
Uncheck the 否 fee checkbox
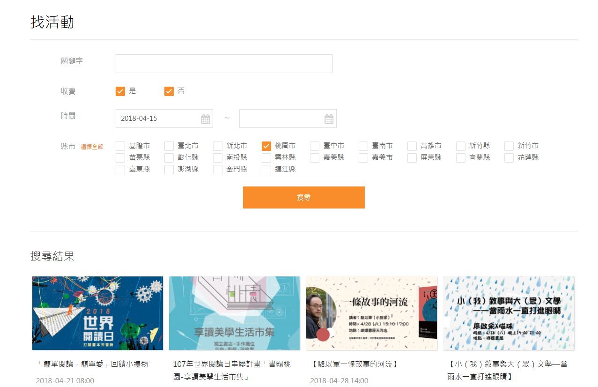point(169,91)
